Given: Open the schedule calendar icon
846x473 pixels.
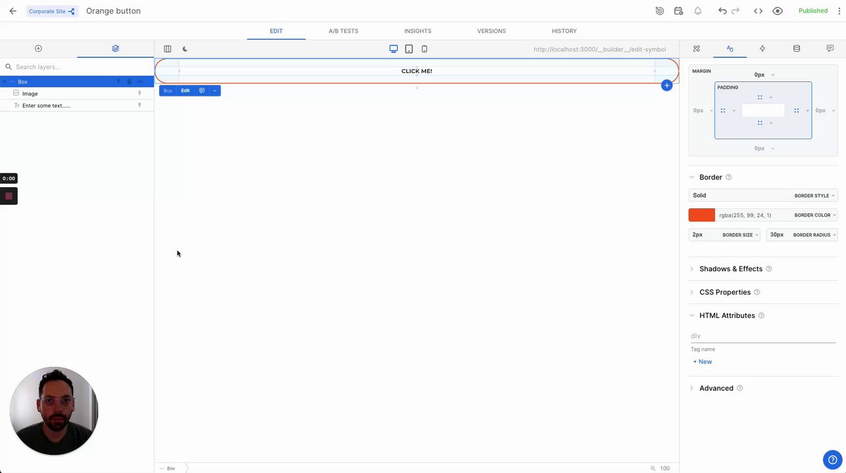Looking at the screenshot, I should (678, 11).
